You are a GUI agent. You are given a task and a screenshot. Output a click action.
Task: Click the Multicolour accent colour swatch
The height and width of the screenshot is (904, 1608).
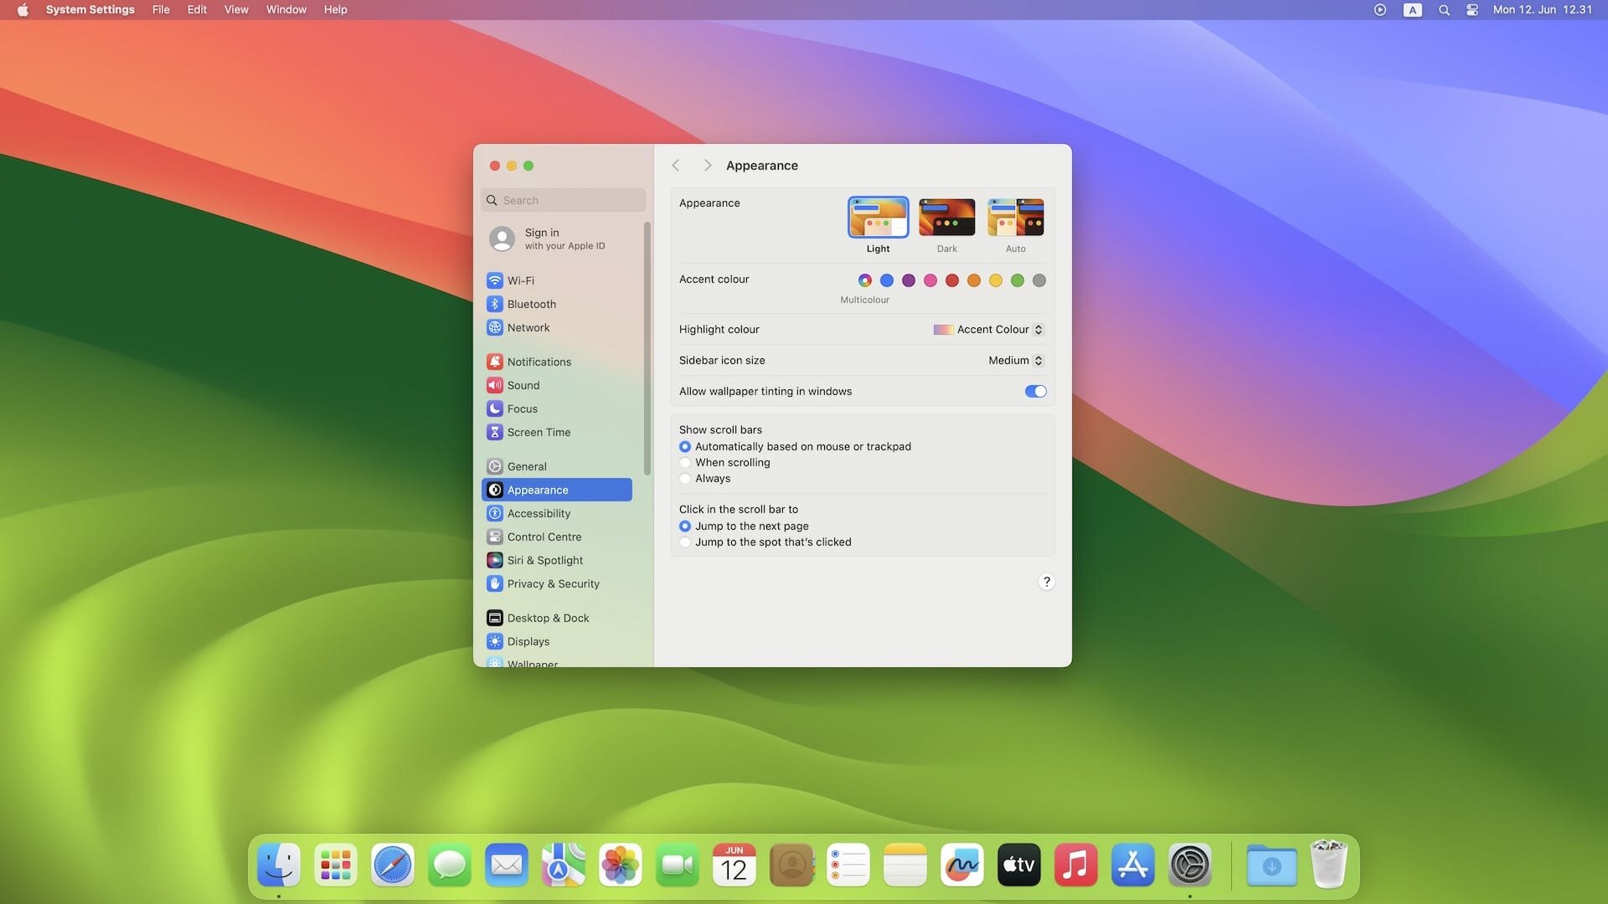tap(865, 281)
